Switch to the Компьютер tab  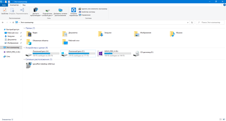(14, 5)
